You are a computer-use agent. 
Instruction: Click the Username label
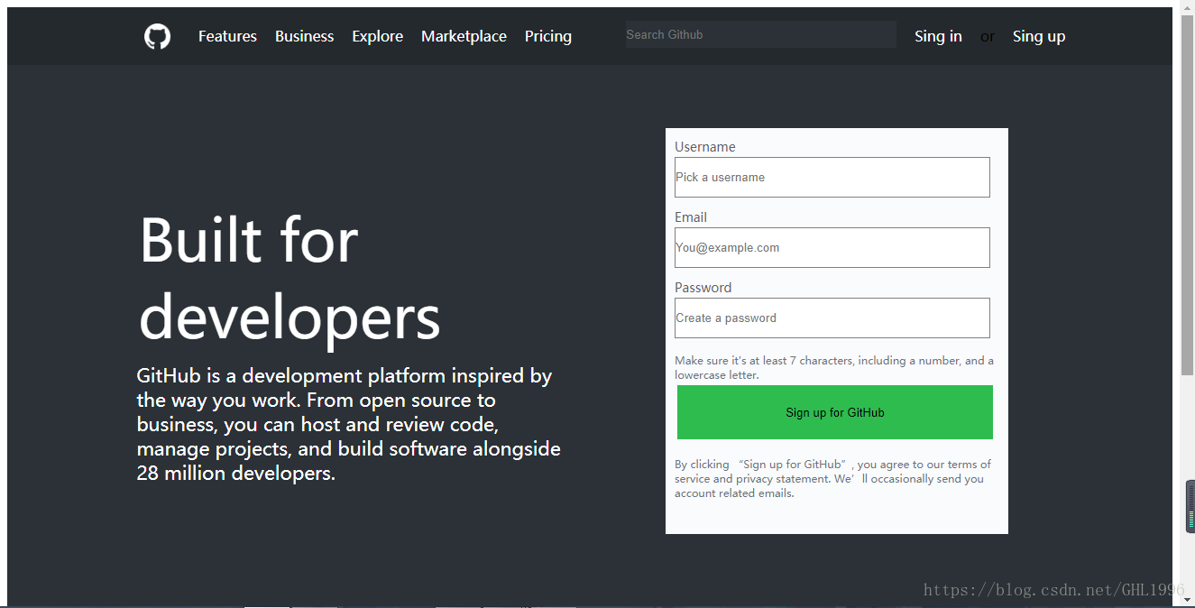pos(704,147)
